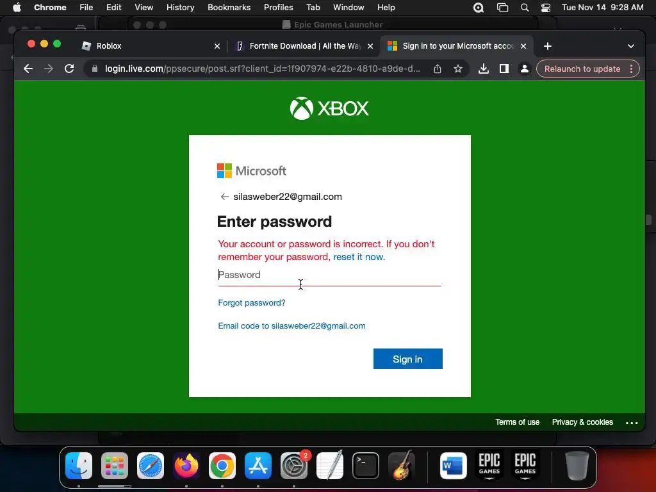
Task: Click the browser back arrow button
Action: tap(28, 69)
